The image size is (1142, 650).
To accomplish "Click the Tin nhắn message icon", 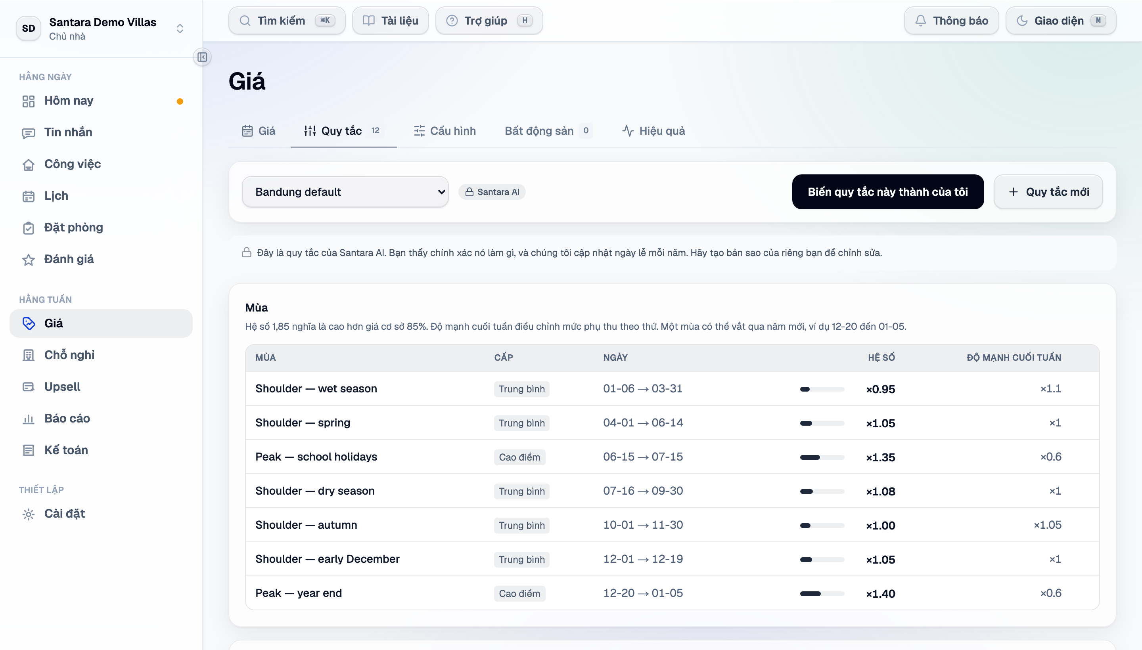I will 28,133.
